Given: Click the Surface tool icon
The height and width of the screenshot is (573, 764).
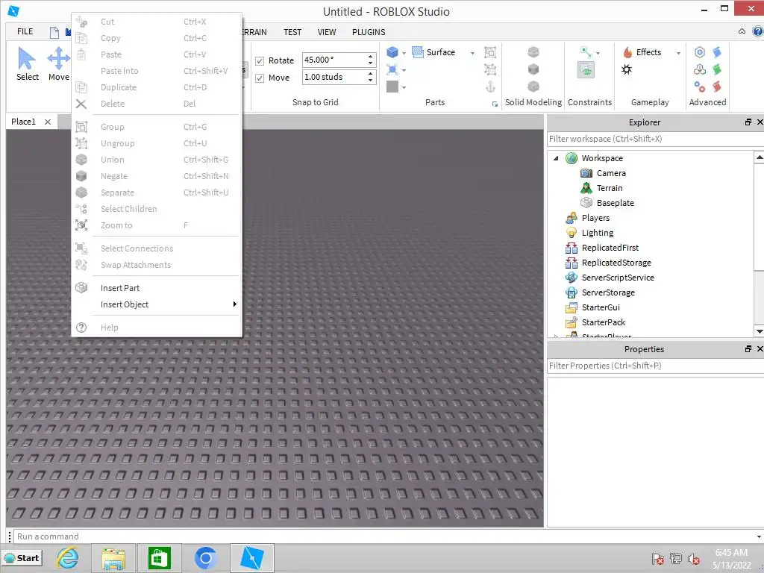Looking at the screenshot, I should click(x=418, y=52).
